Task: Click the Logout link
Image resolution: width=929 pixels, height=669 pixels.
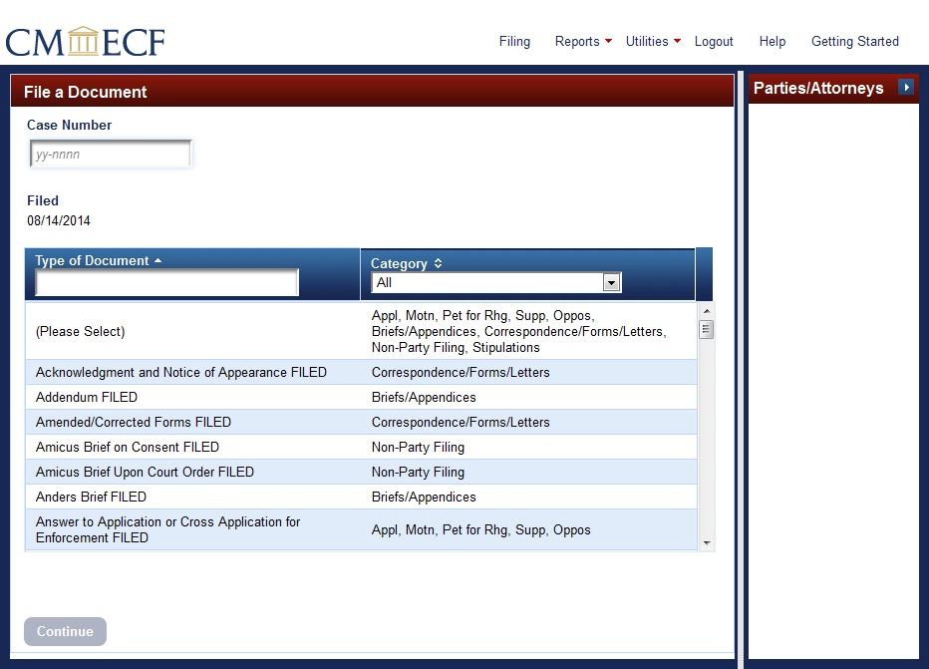Action: click(x=714, y=42)
